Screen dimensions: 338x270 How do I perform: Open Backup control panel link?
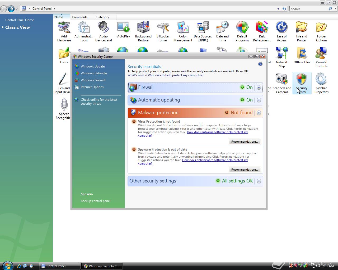point(96,201)
